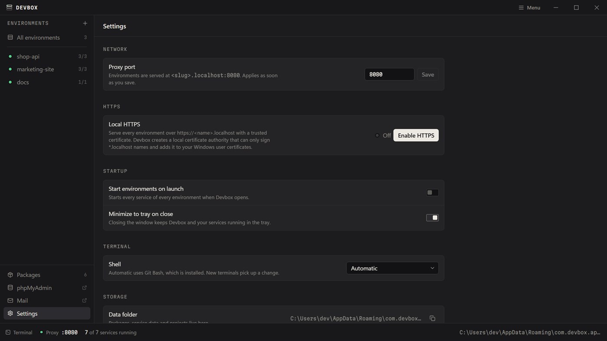Image resolution: width=607 pixels, height=341 pixels.
Task: Open the Packages section
Action: pyautogui.click(x=47, y=275)
